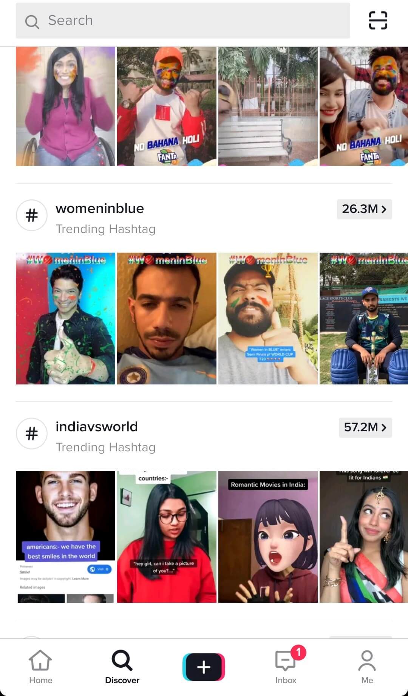Tap the search magnifier icon
The height and width of the screenshot is (696, 408).
[x=32, y=22]
